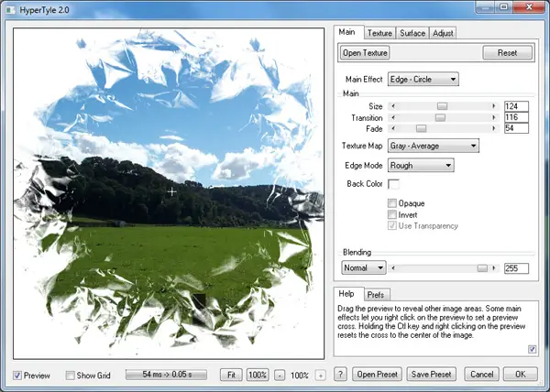Click the 100% zoom button
Image resolution: width=550 pixels, height=392 pixels.
[x=258, y=375]
